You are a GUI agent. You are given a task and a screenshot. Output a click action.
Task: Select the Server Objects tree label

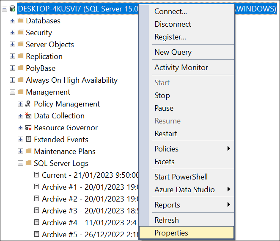[x=50, y=45]
